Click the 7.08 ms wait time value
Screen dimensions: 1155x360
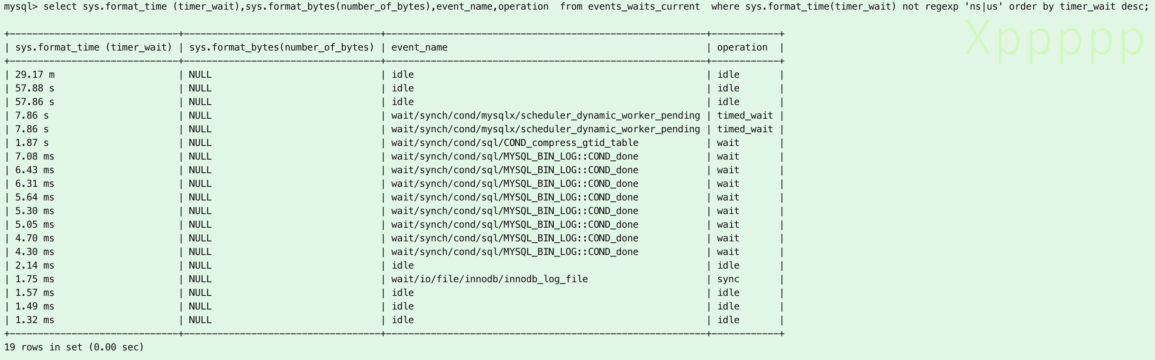coord(34,156)
